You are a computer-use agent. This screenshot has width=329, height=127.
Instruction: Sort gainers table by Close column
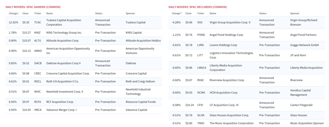pos(25,13)
